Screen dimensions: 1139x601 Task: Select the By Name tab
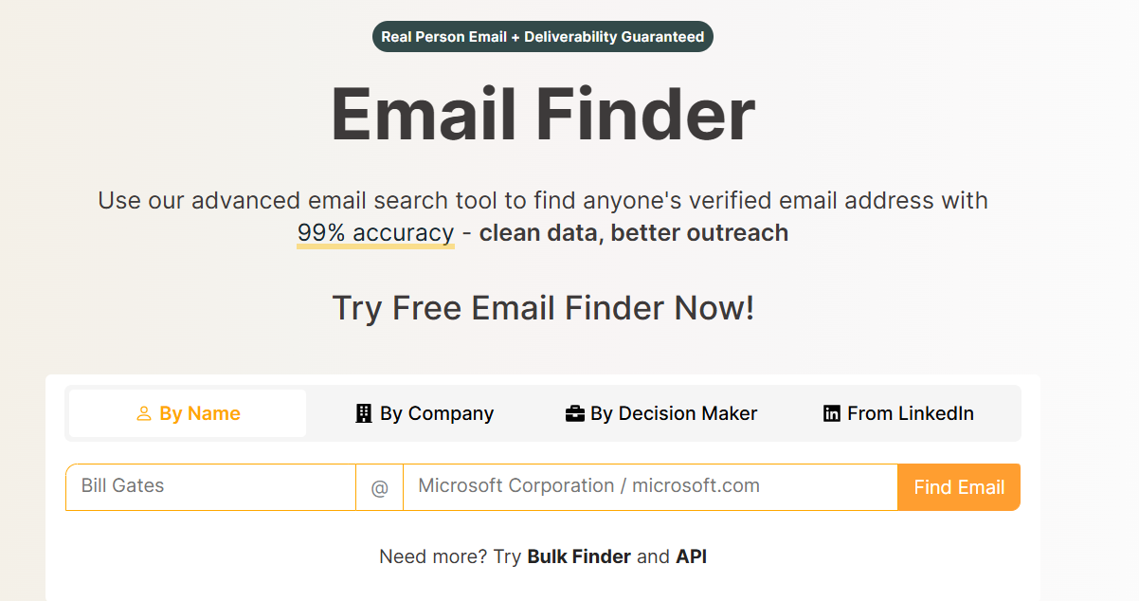pos(187,412)
